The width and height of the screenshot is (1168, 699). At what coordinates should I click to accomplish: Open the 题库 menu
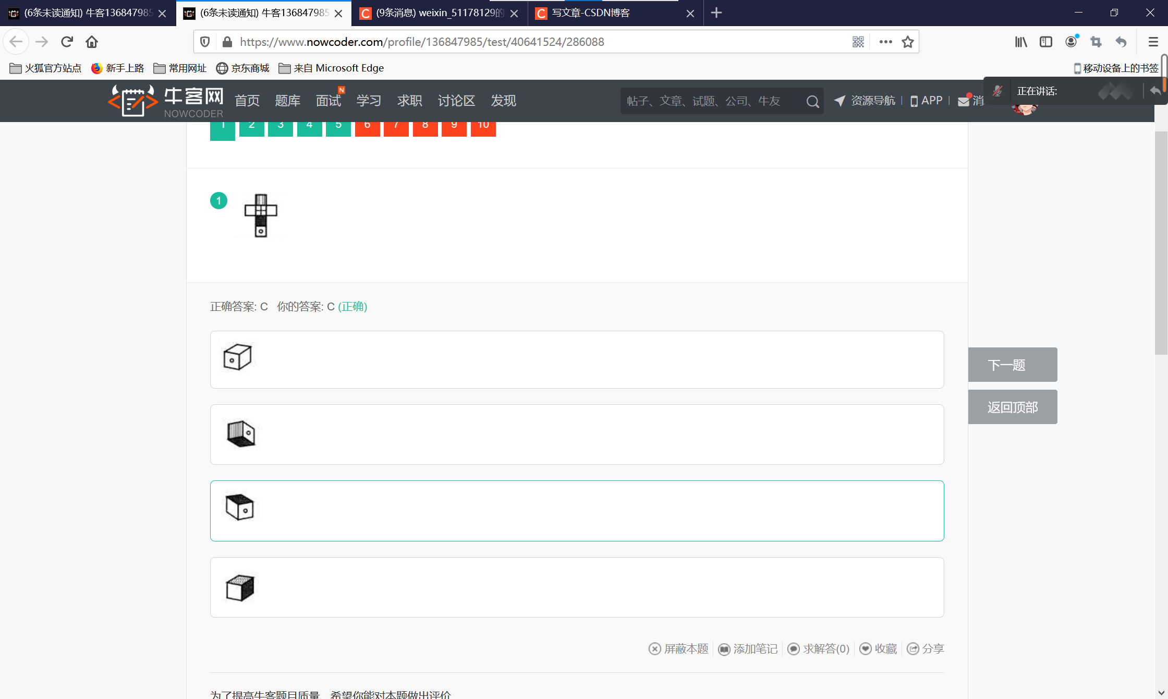[288, 101]
